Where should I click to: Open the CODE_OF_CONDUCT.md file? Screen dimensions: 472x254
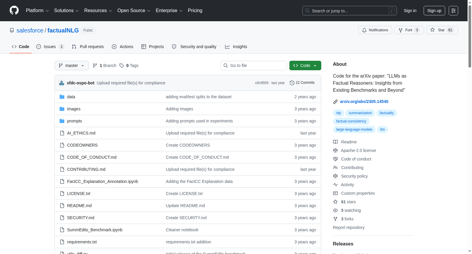point(92,157)
